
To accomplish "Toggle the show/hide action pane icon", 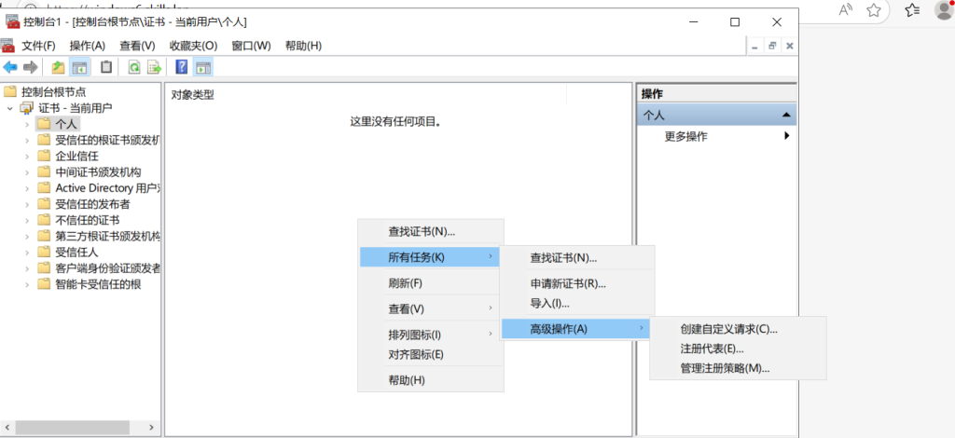I will [x=203, y=67].
